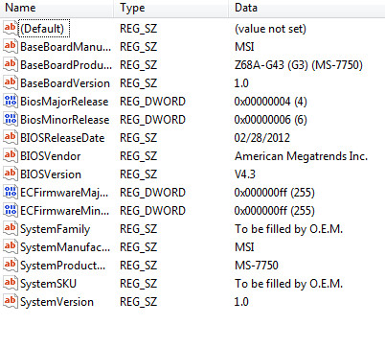Viewport: 385px width, 348px height.
Task: Click the string icon beside SystemSKU
Action: [10, 283]
